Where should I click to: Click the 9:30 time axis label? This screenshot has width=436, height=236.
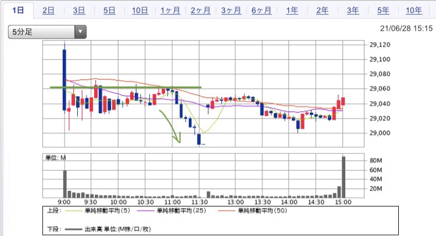[90, 202]
